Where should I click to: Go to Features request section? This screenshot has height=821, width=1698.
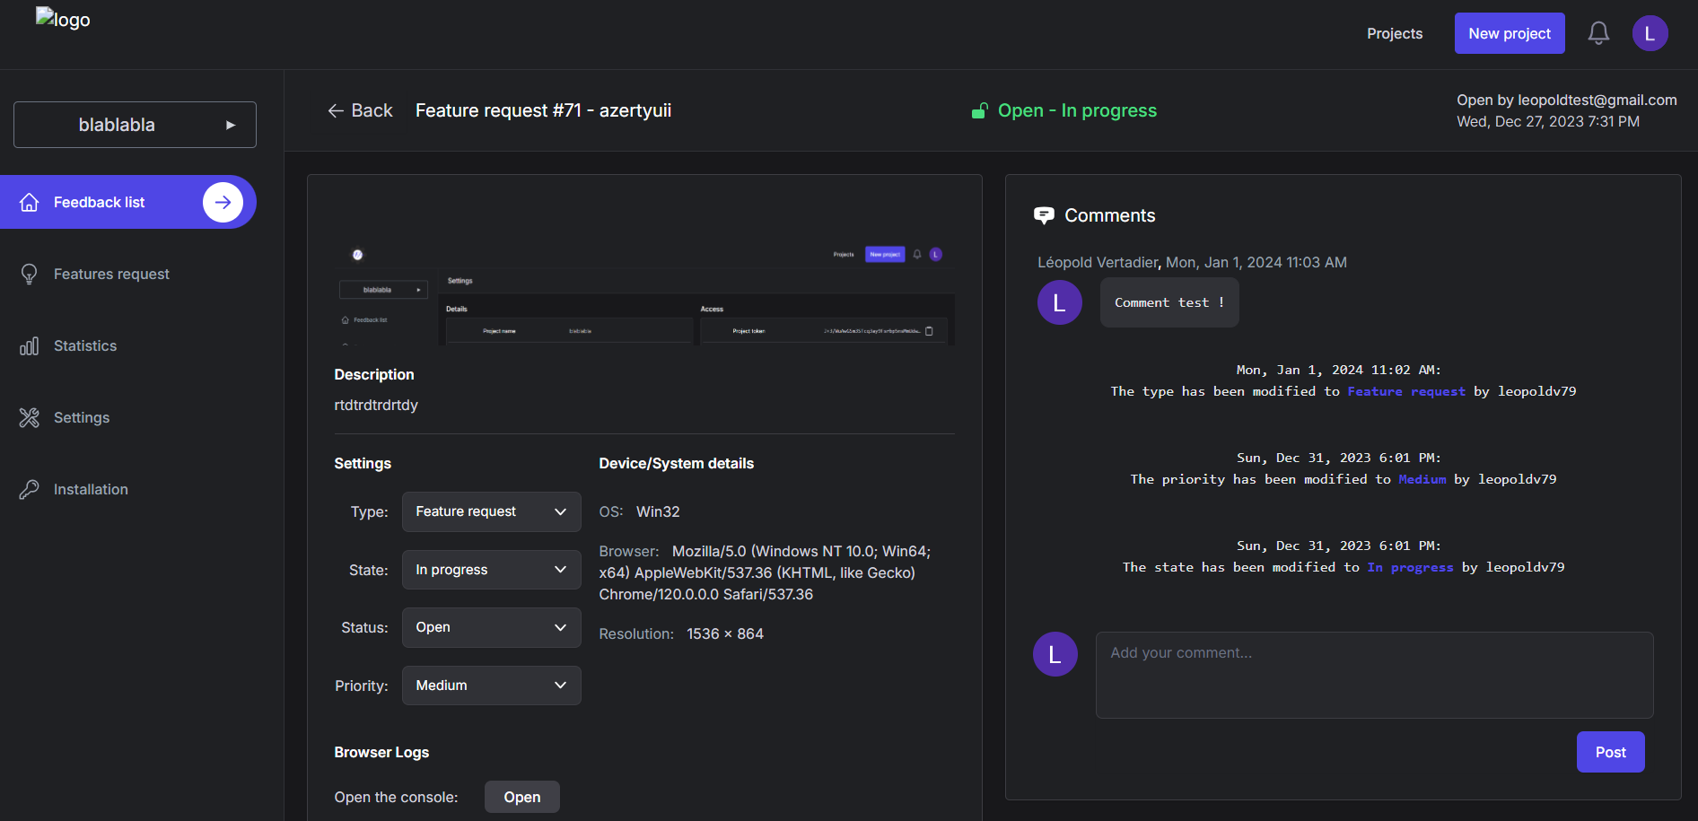[111, 274]
